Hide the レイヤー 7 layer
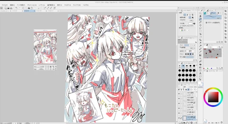Image resolution: width=228 pixels, height=124 pixels. click(x=179, y=94)
